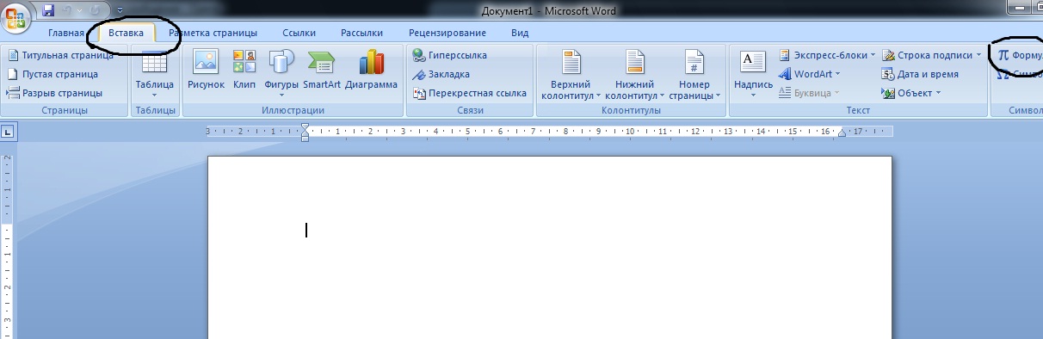Go to the Ссылки tab
Image resolution: width=1043 pixels, height=339 pixels.
tap(299, 33)
